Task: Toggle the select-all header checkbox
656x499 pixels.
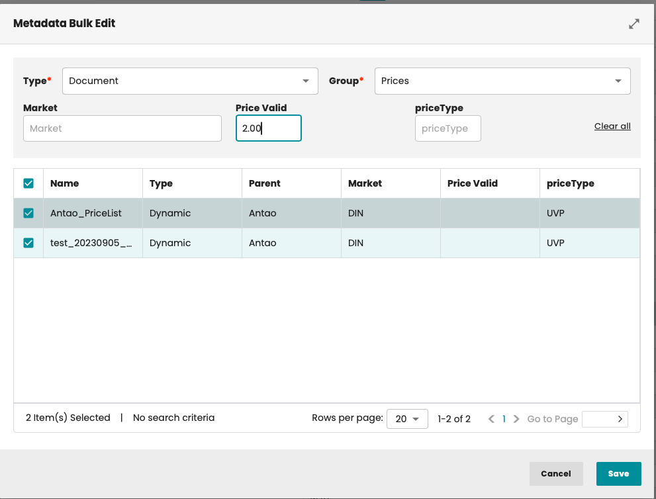Action: pyautogui.click(x=28, y=183)
